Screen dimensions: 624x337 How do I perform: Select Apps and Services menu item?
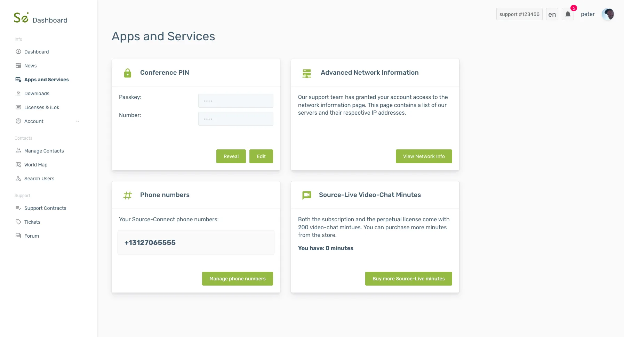click(47, 80)
